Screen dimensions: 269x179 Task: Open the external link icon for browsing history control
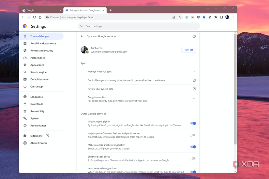click(194, 80)
